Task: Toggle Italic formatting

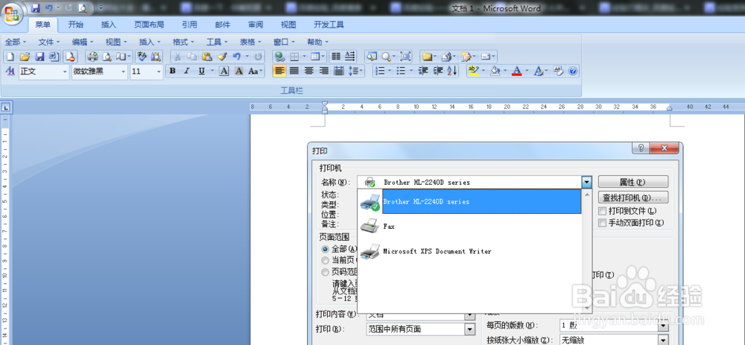Action: (187, 72)
